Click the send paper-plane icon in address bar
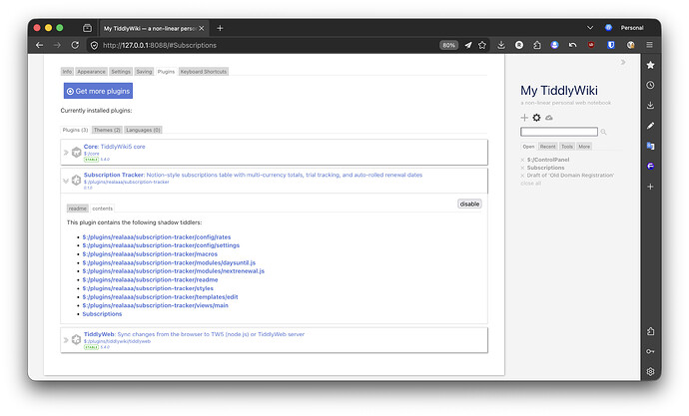Image resolution: width=689 pixels, height=416 pixels. click(468, 45)
